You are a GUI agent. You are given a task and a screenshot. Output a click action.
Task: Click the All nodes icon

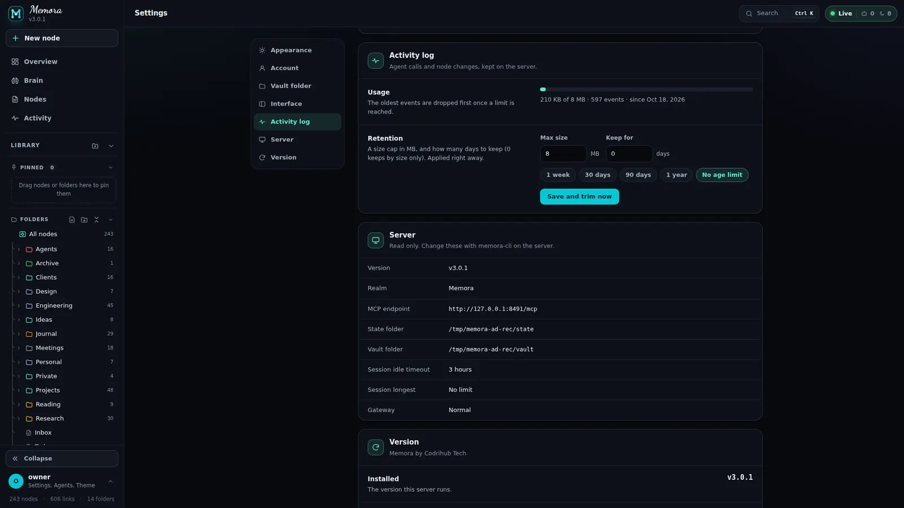point(23,234)
